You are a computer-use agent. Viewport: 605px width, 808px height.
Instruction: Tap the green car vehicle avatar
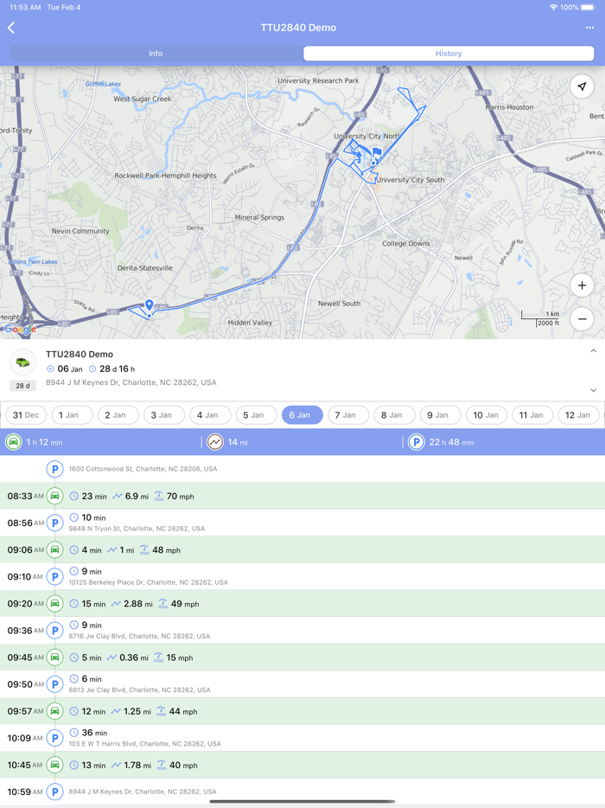pos(22,362)
